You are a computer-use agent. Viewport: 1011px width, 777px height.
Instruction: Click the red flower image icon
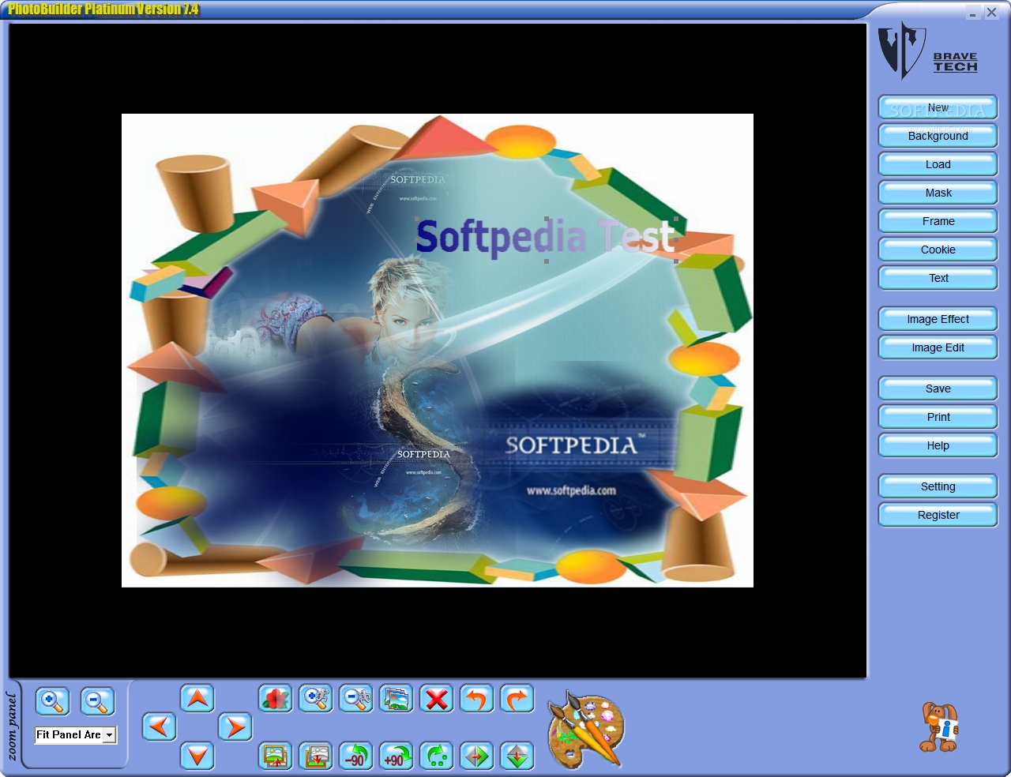pos(276,699)
